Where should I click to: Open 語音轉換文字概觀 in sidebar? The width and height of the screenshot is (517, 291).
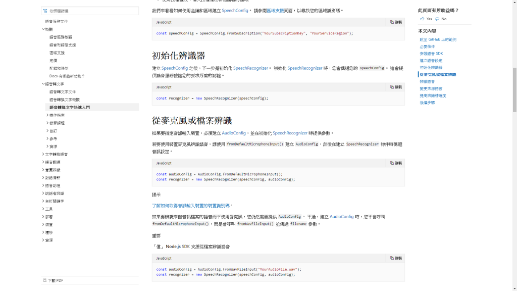(65, 100)
